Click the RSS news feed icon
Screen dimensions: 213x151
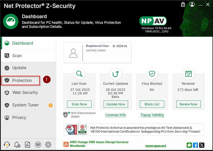click(x=66, y=144)
